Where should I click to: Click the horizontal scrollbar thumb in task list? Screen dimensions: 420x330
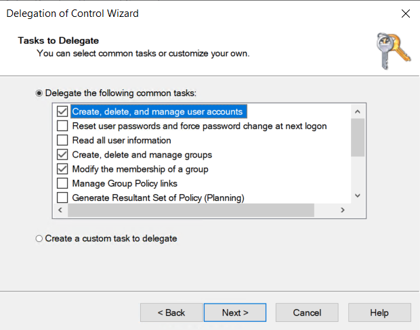point(191,210)
